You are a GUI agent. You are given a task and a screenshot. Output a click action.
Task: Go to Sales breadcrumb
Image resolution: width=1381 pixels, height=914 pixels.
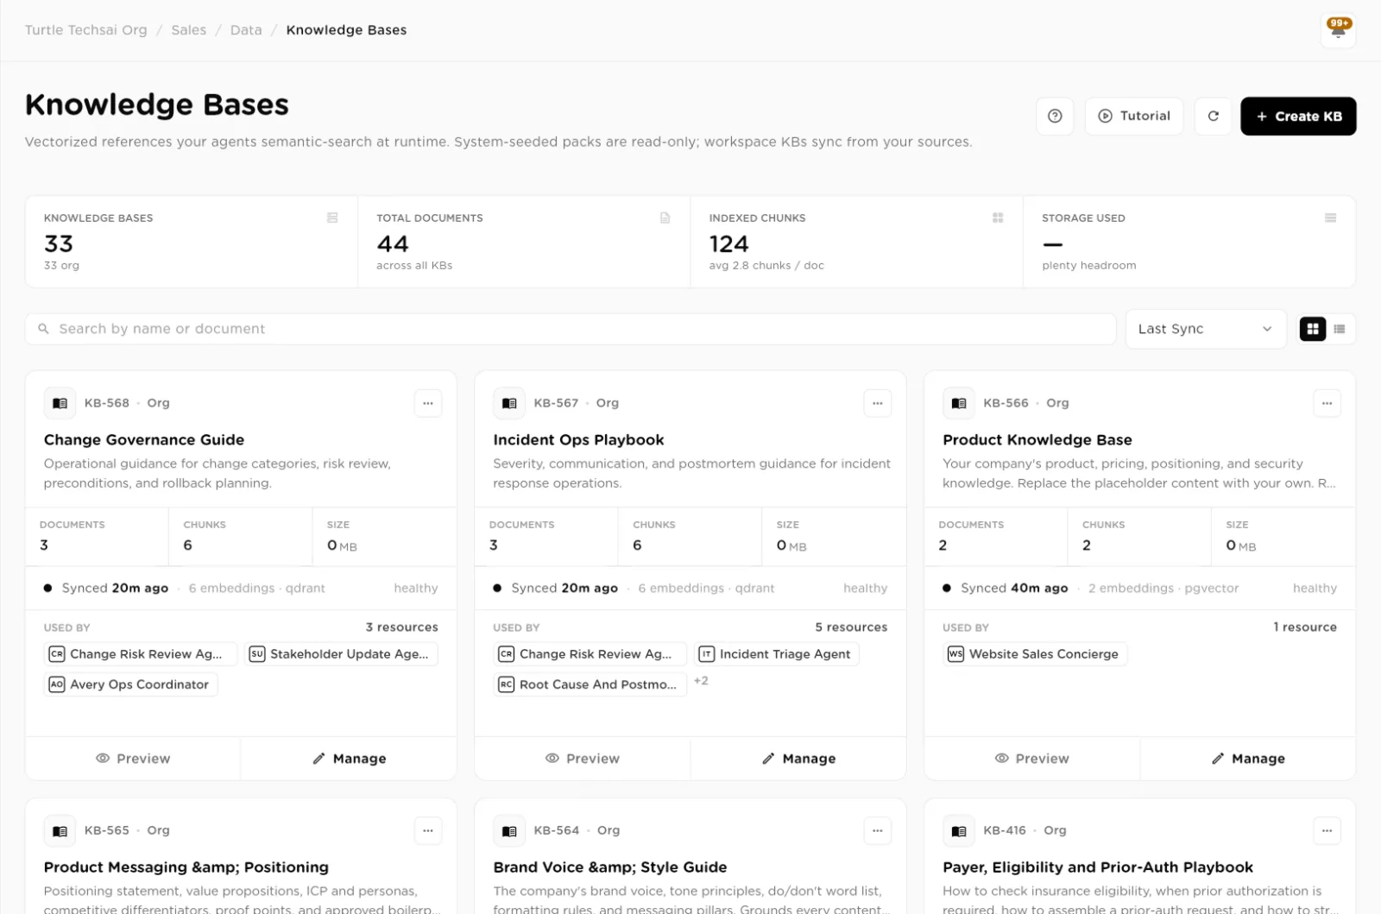coord(188,29)
